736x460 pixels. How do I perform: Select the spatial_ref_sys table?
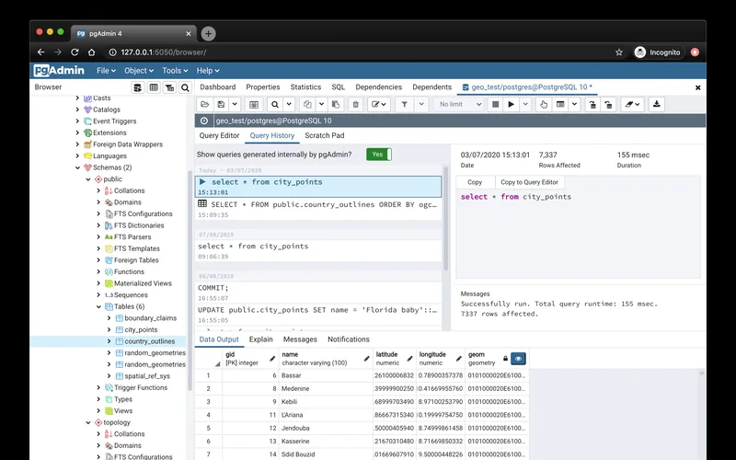147,376
